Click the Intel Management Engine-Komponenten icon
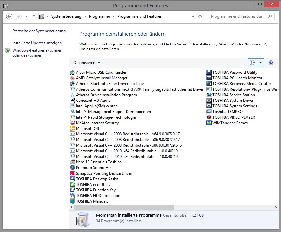The height and width of the screenshot is (232, 281). pos(73,111)
